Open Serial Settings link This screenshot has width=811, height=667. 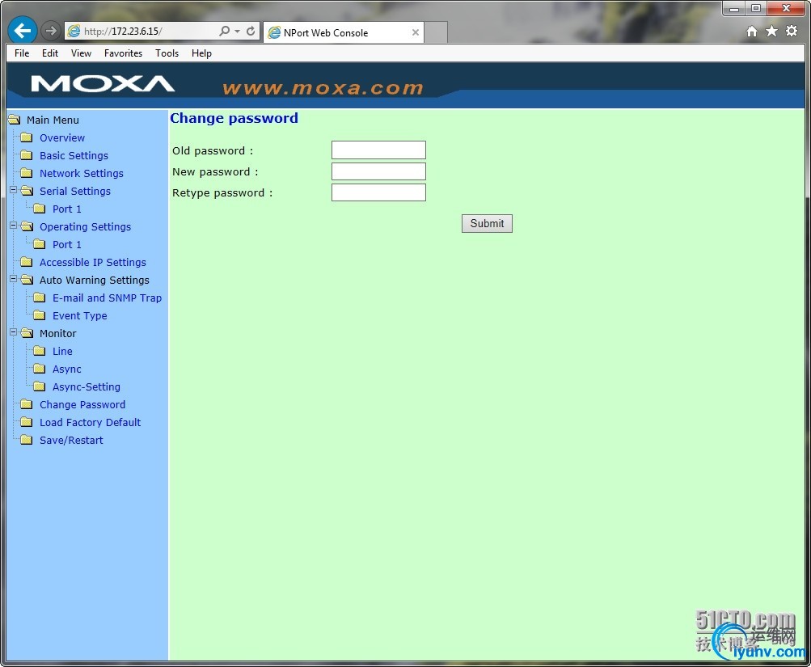pyautogui.click(x=75, y=192)
